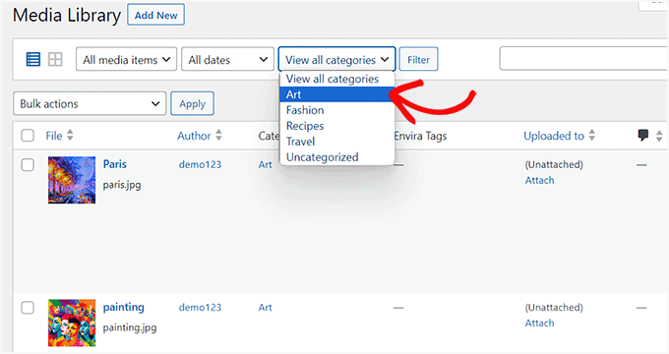The height and width of the screenshot is (354, 669).
Task: Choose Travel category option
Action: [336, 142]
